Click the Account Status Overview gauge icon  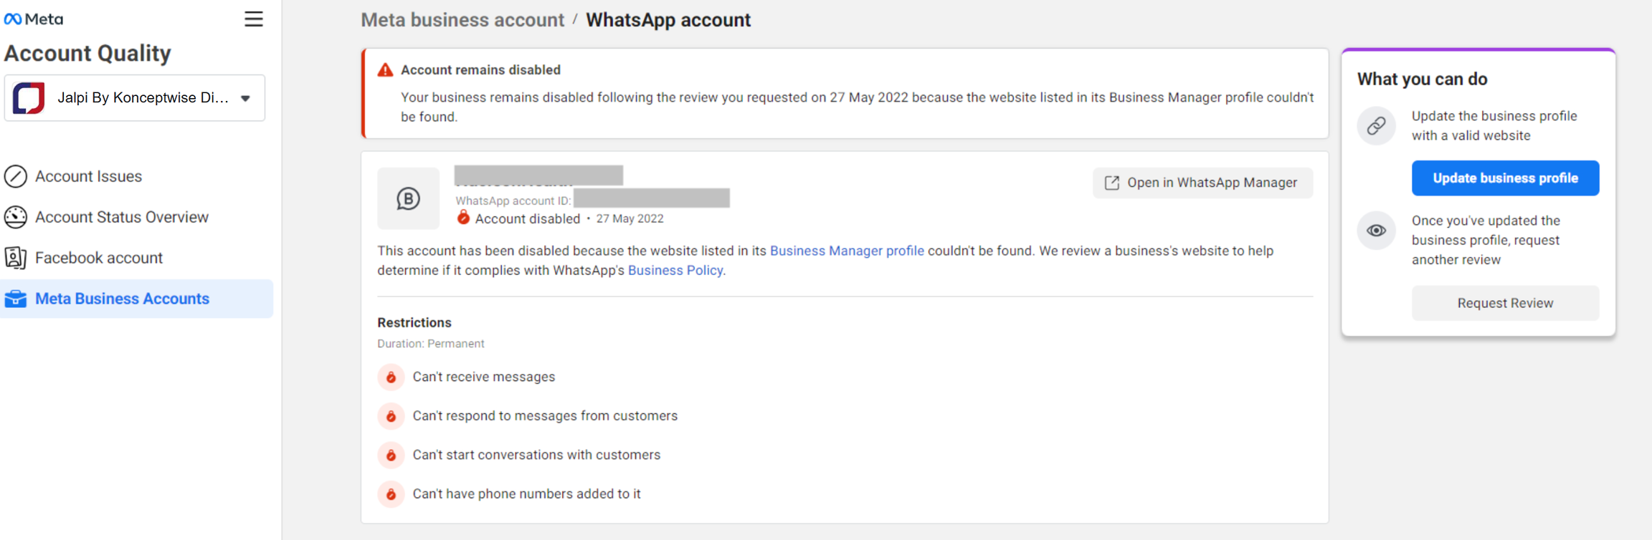16,217
